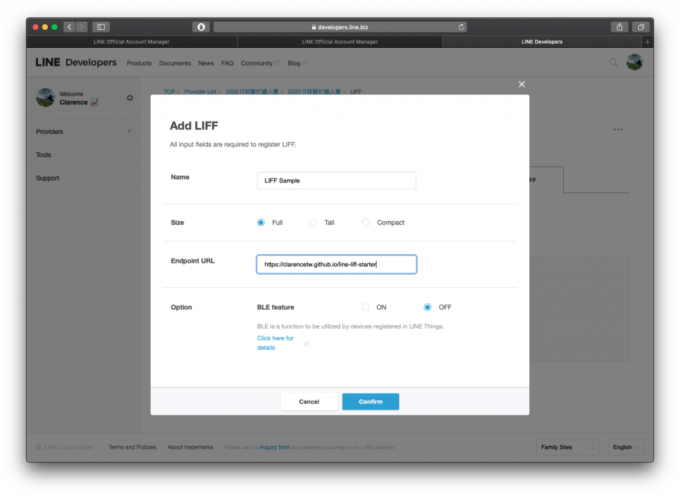
Task: Select the Tall size option
Action: point(313,222)
